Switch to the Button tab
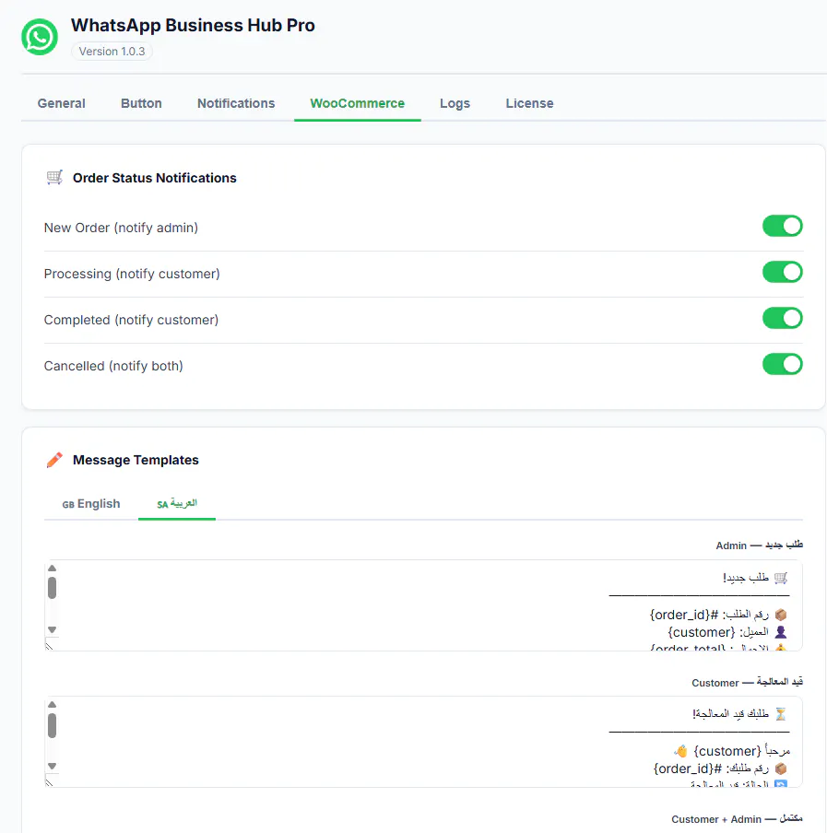The image size is (827, 833). point(141,103)
